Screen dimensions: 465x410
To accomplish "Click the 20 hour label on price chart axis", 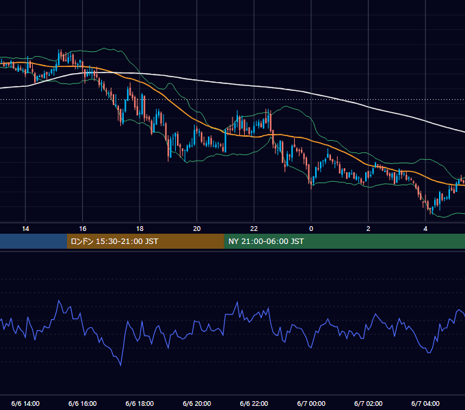I will 197,229.
